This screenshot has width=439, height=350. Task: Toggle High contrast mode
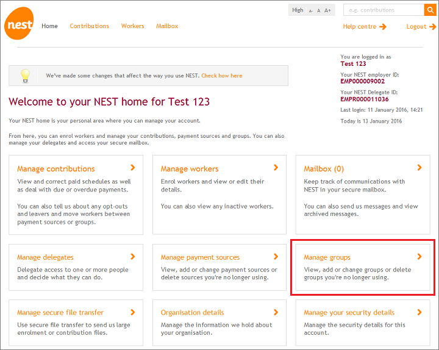(x=298, y=10)
